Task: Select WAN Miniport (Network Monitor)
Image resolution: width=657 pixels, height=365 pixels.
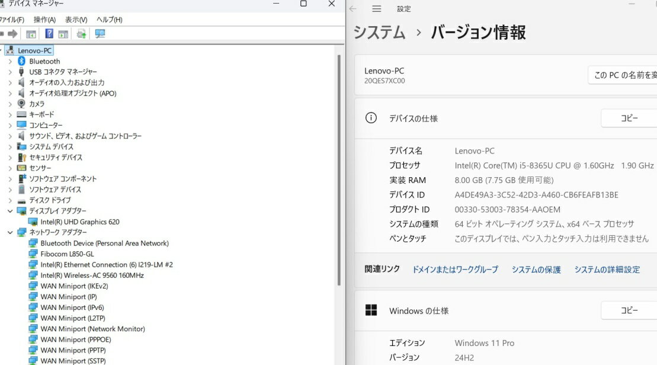Action: [92, 328]
